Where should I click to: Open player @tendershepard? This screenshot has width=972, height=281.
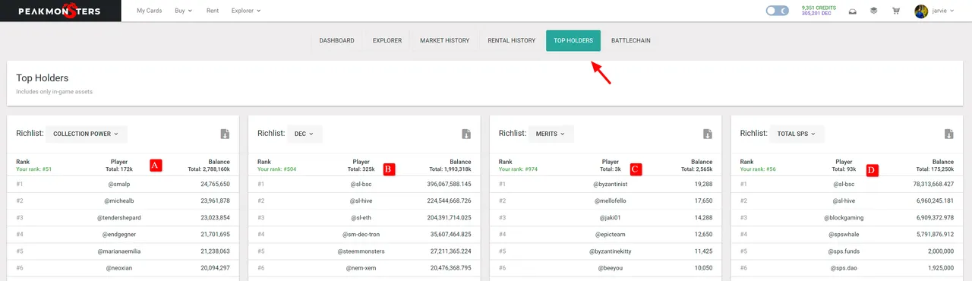pyautogui.click(x=119, y=218)
